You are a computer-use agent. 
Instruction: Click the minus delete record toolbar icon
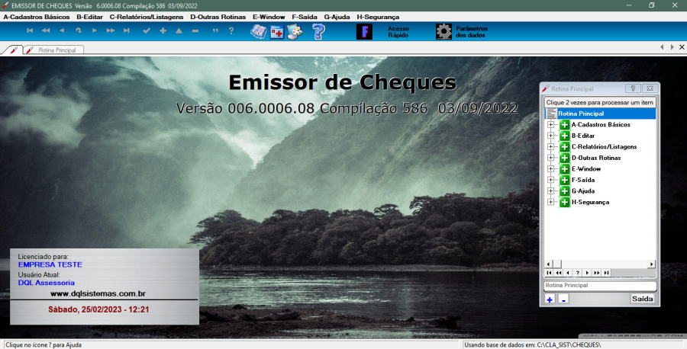tap(195, 31)
